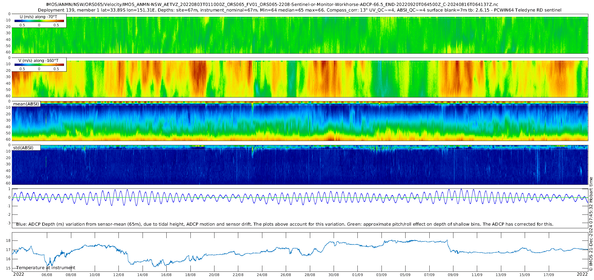Click the V velocity colorbar legend
The width and height of the screenshot is (594, 280).
point(39,65)
